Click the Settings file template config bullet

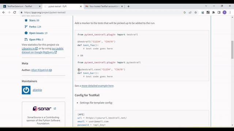96,103
